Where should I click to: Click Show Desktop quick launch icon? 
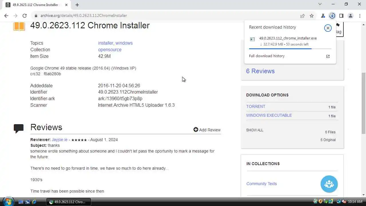21,202
